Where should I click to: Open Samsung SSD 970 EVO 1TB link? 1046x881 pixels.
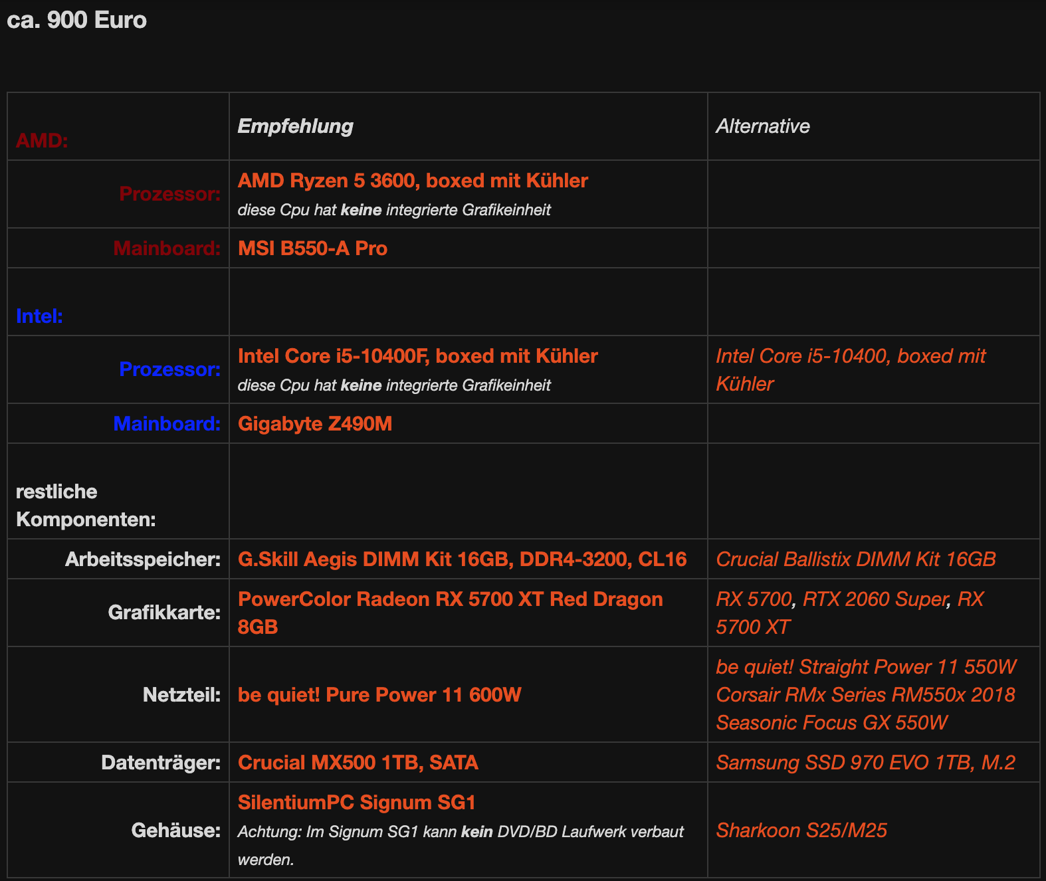click(865, 763)
